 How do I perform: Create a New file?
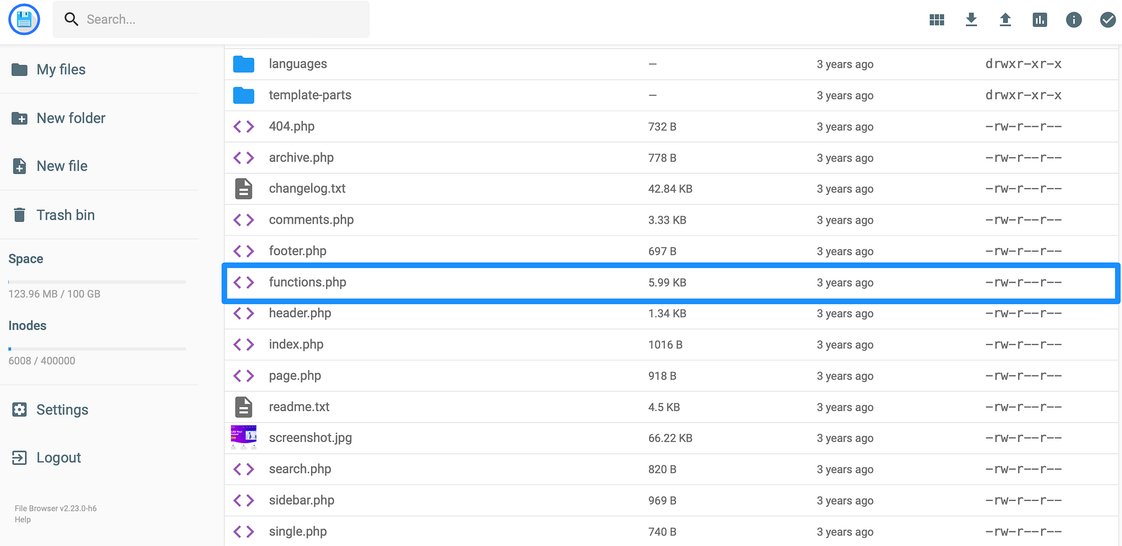click(x=62, y=166)
